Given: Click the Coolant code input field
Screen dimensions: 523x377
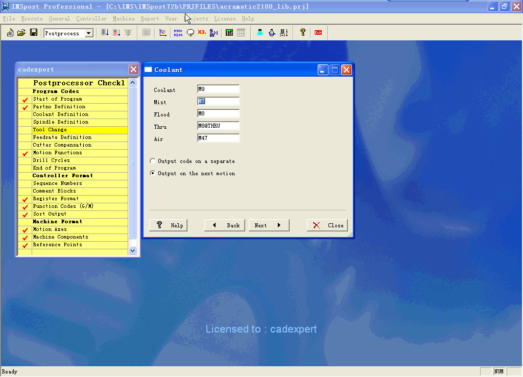Looking at the screenshot, I should point(219,89).
